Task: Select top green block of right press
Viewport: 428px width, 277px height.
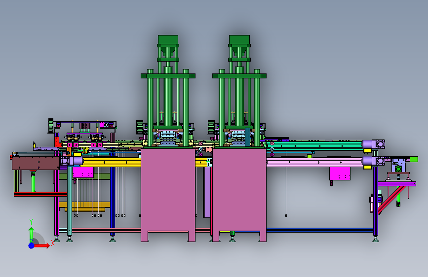Action: 239,39
